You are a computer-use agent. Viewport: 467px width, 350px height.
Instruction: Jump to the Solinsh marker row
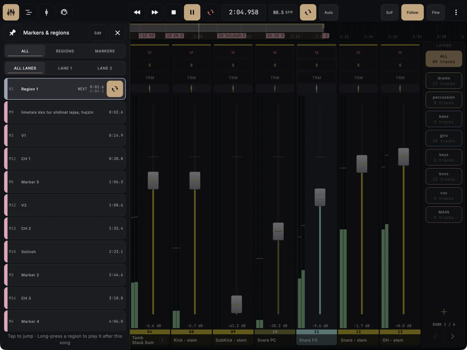point(65,252)
